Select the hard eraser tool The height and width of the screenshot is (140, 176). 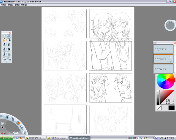tap(4, 59)
